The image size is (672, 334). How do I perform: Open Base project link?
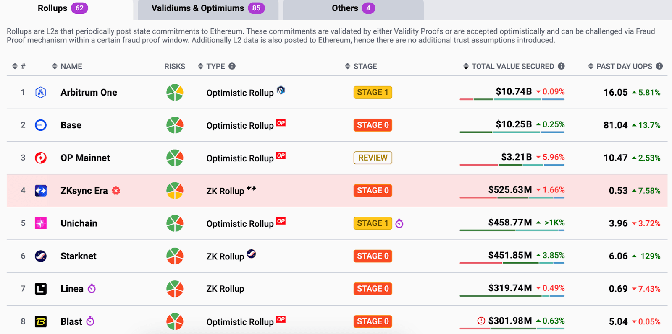71,125
